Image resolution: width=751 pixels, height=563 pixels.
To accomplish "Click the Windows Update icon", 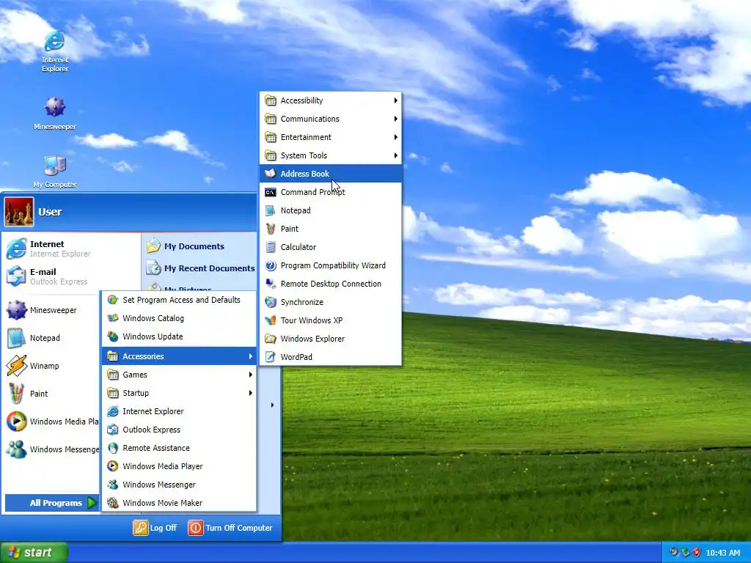I will [112, 336].
